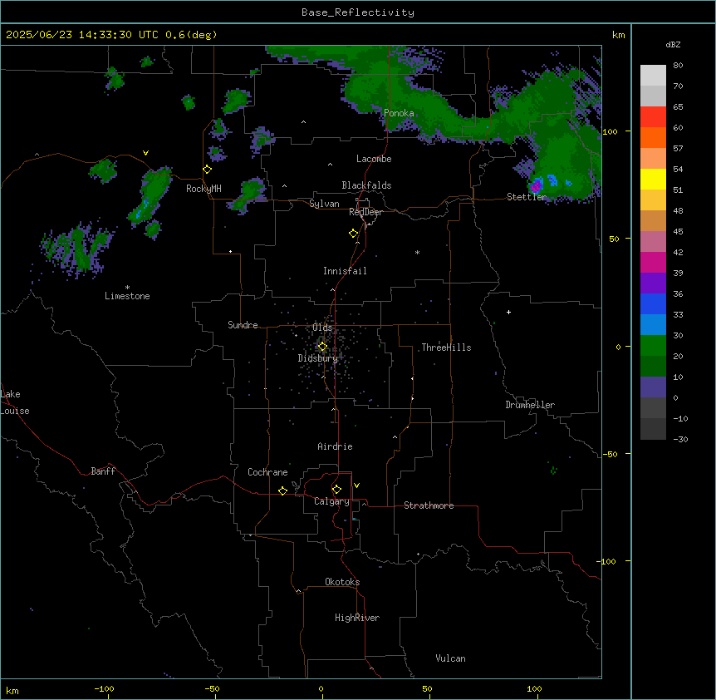
Task: Select the yellow v marker northwest of RockyMH
Action: [145, 153]
